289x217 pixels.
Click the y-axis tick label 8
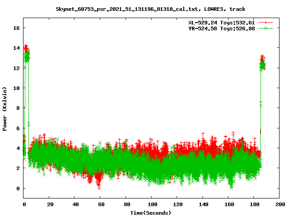[18, 108]
